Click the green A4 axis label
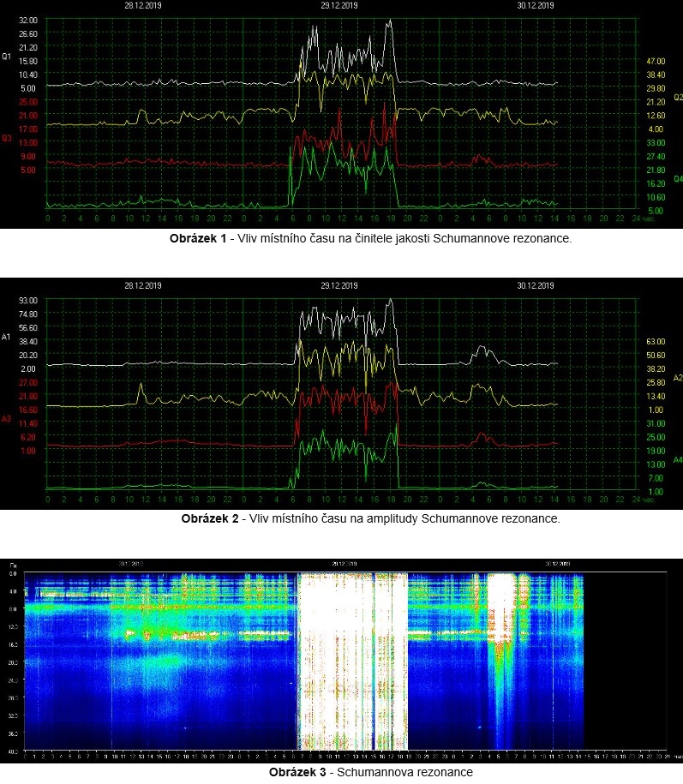 [x=677, y=460]
